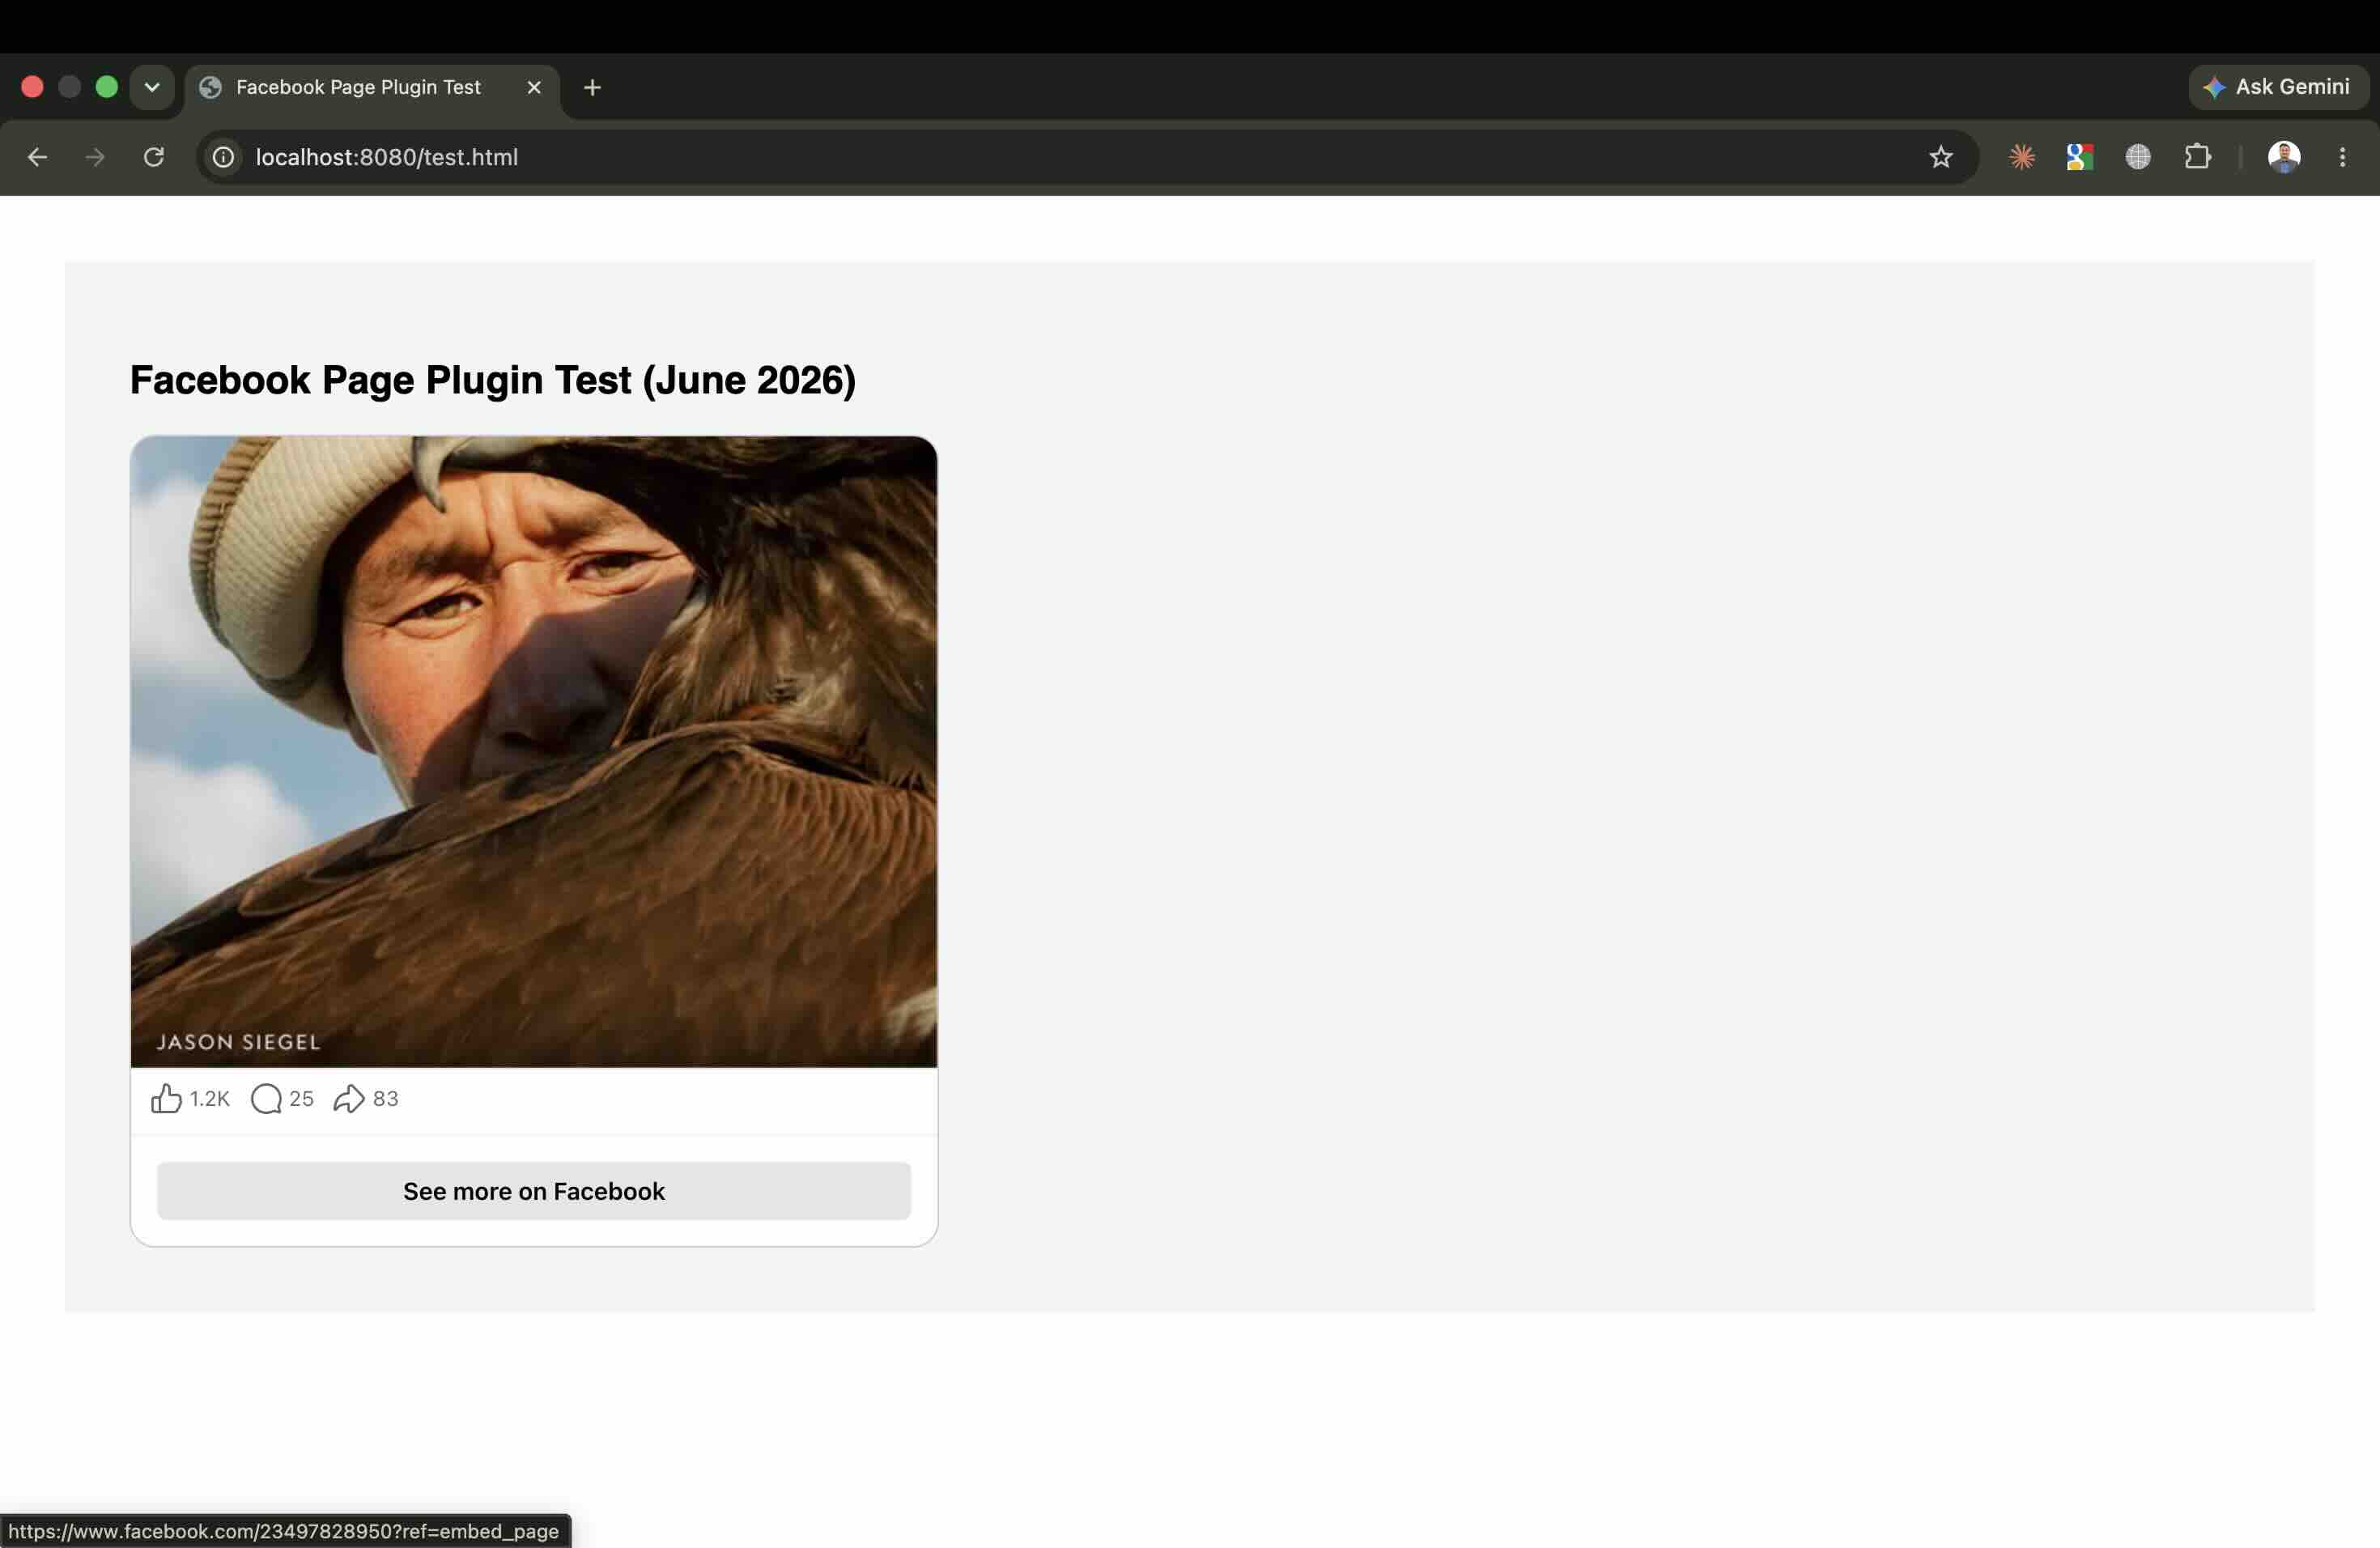Open the orange starburst extension icon
The height and width of the screenshot is (1548, 2380).
[2022, 157]
